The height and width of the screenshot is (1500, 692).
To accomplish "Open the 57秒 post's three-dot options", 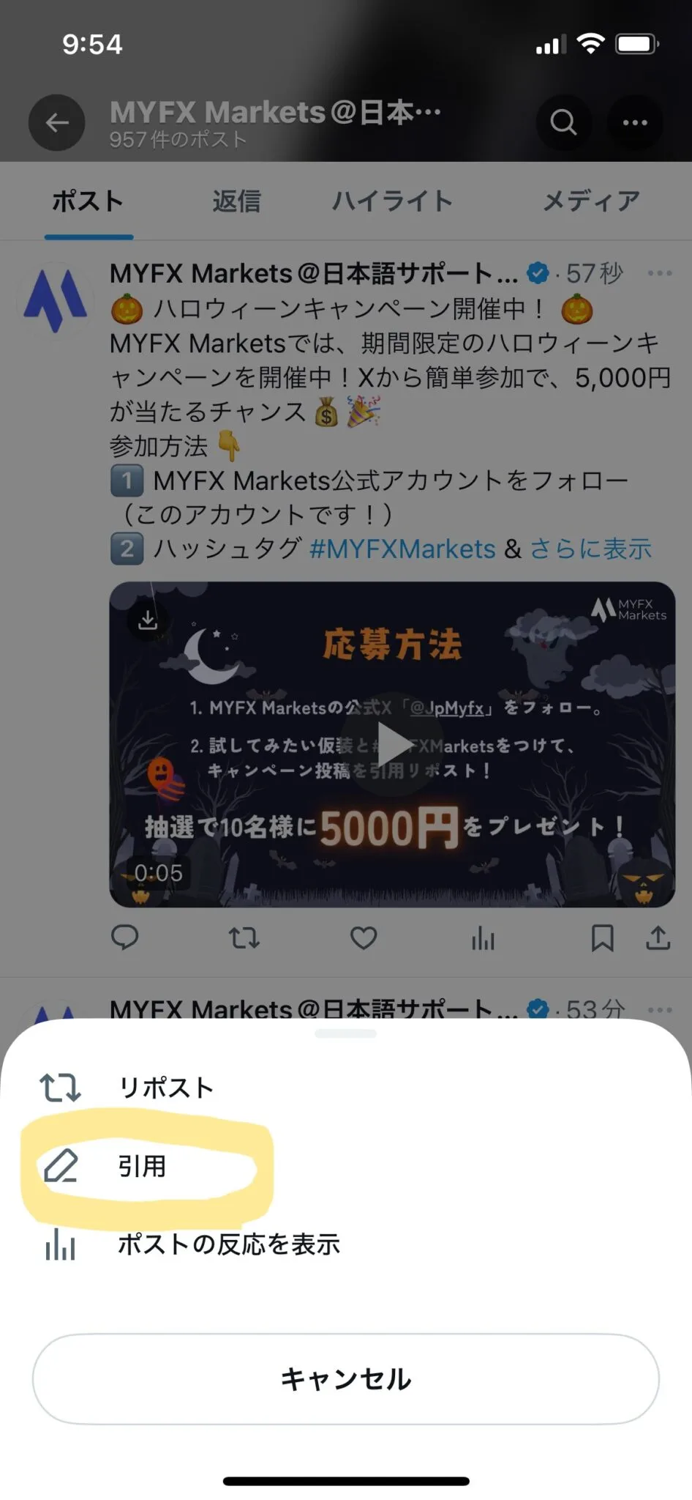I will [x=660, y=273].
